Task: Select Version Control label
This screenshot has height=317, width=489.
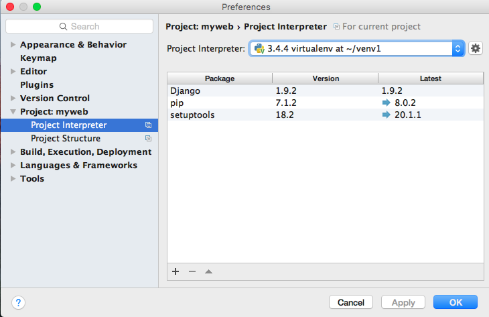Action: 55,99
